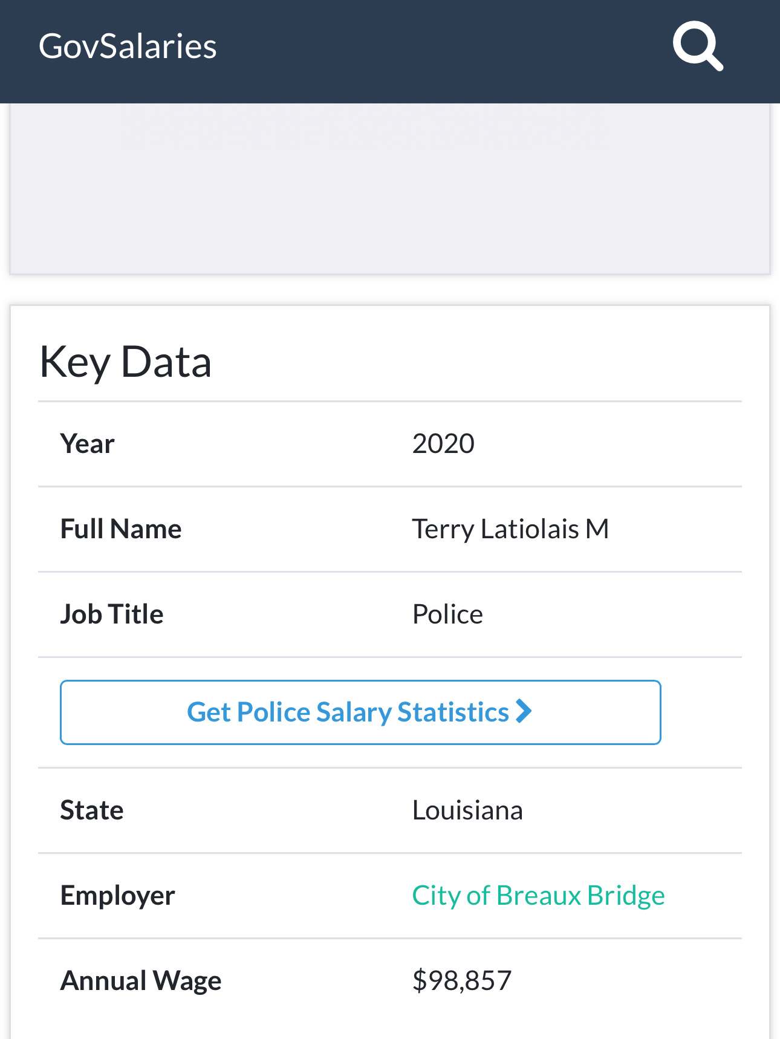Select the 2020 year value
Image resolution: width=780 pixels, height=1039 pixels.
coord(443,444)
